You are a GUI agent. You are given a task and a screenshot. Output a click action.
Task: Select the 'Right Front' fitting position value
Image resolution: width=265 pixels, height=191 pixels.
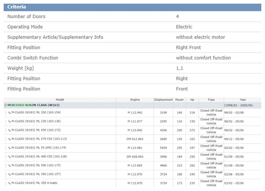[x=188, y=47]
